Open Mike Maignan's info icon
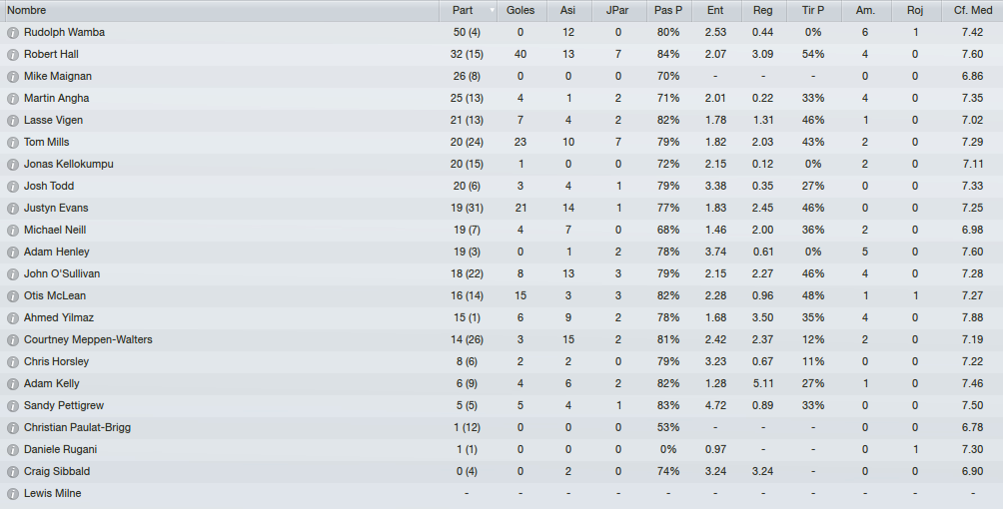The height and width of the screenshot is (509, 1003). coord(12,76)
